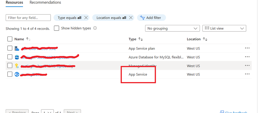Viewport: 258px width, 113px height.
Task: Expand the No grouping dropdown
Action: (173, 28)
